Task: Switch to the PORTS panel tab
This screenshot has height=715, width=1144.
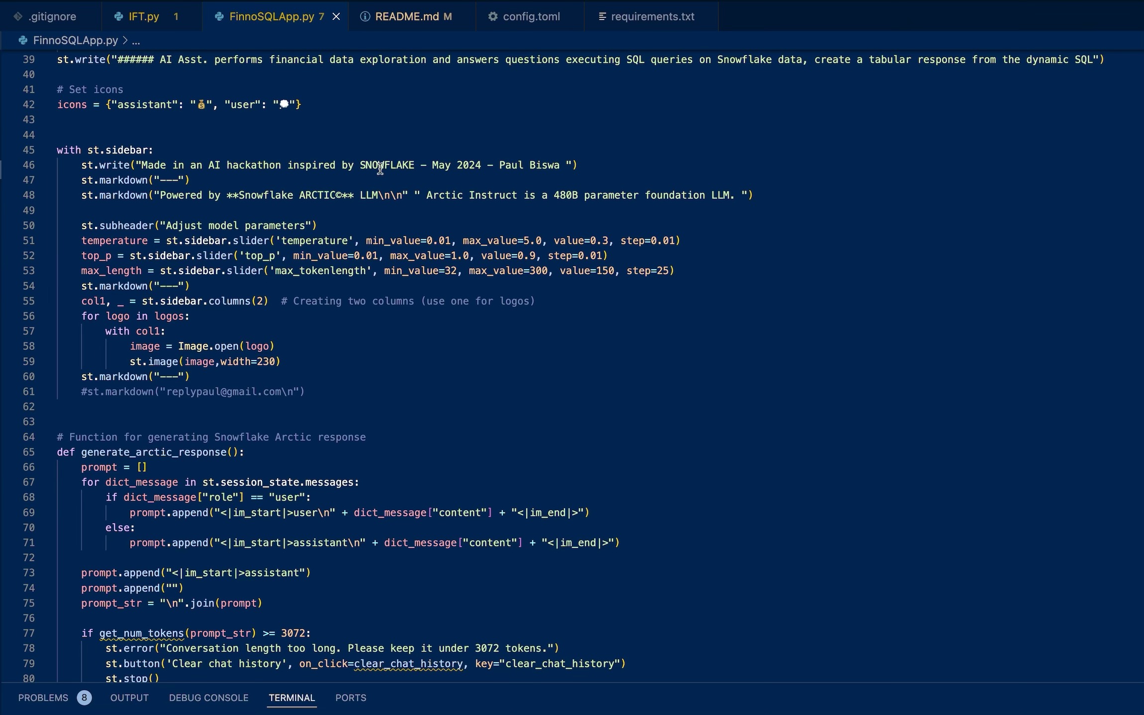Action: pos(350,698)
